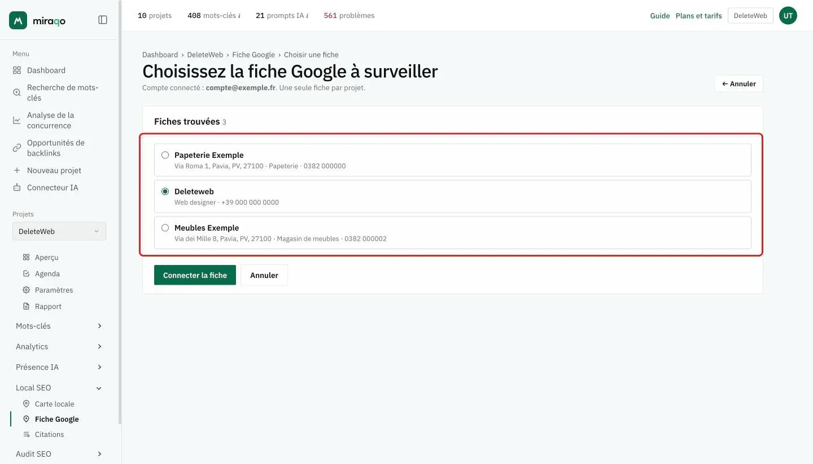Image resolution: width=813 pixels, height=464 pixels.
Task: Click the backlinks link icon
Action: pos(17,148)
